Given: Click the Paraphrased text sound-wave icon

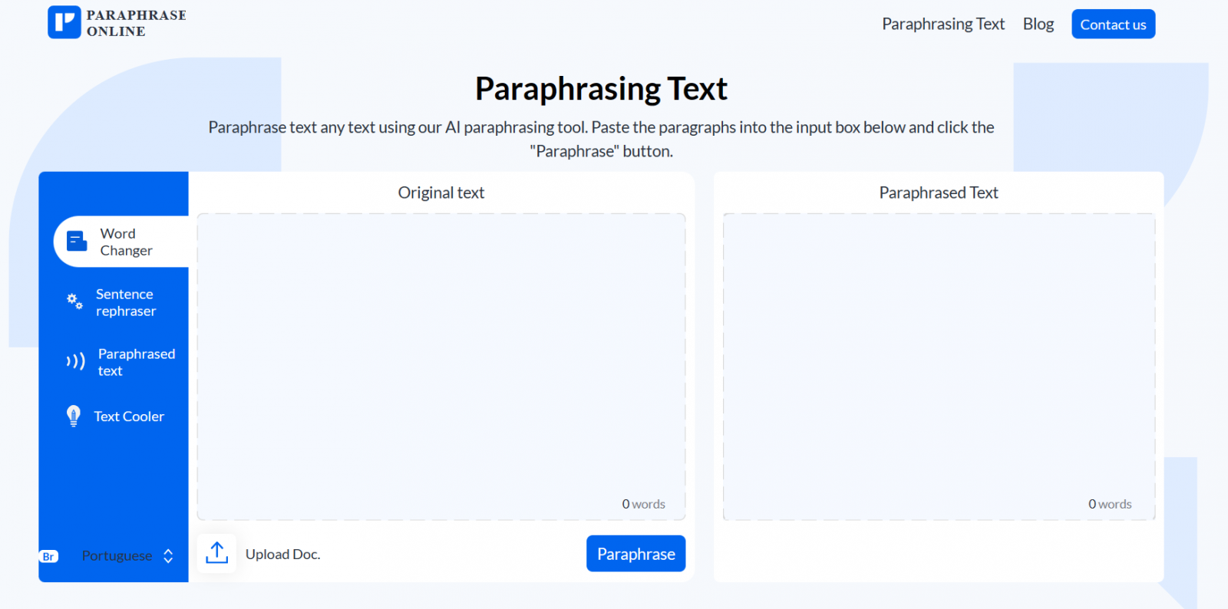Looking at the screenshot, I should 75,361.
